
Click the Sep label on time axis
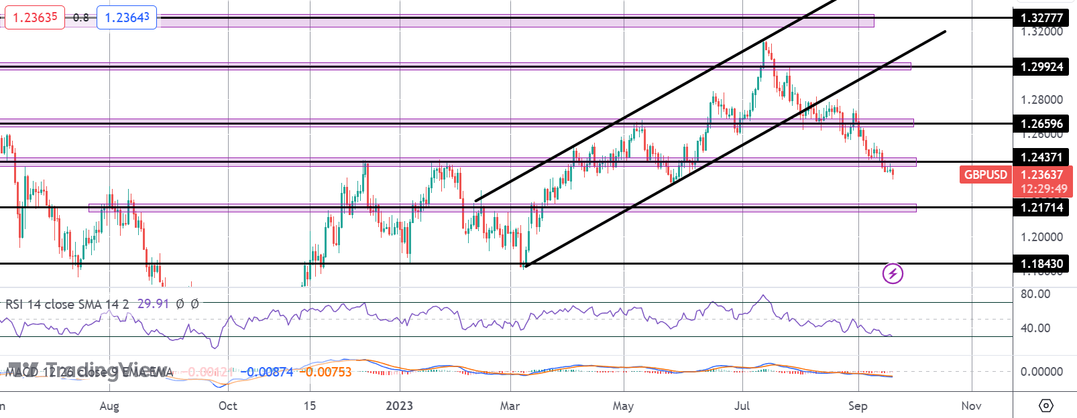tap(858, 406)
